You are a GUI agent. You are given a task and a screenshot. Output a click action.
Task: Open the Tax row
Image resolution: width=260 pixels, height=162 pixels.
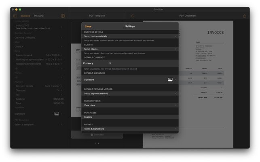coord(38,95)
